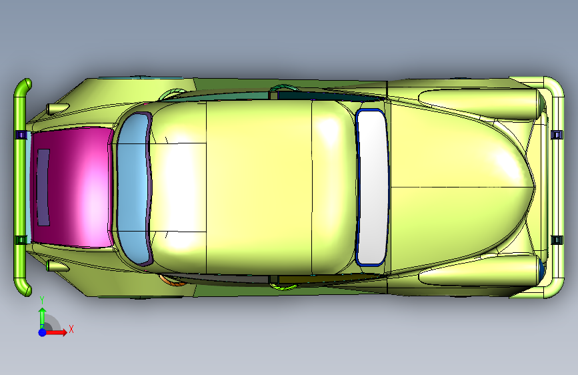
Task: Select the upper front bumper bracket
Action: (x=21, y=135)
